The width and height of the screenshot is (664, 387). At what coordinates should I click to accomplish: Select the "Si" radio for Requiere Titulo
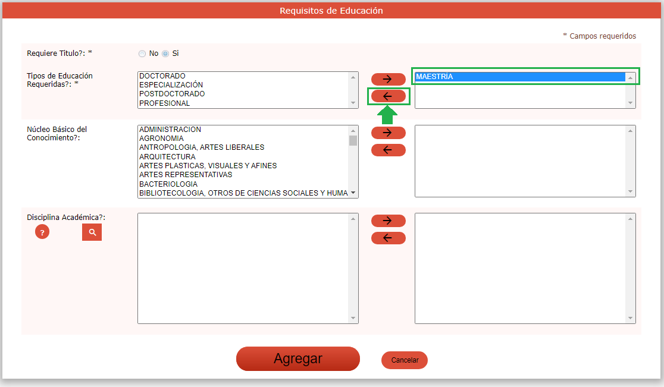165,54
